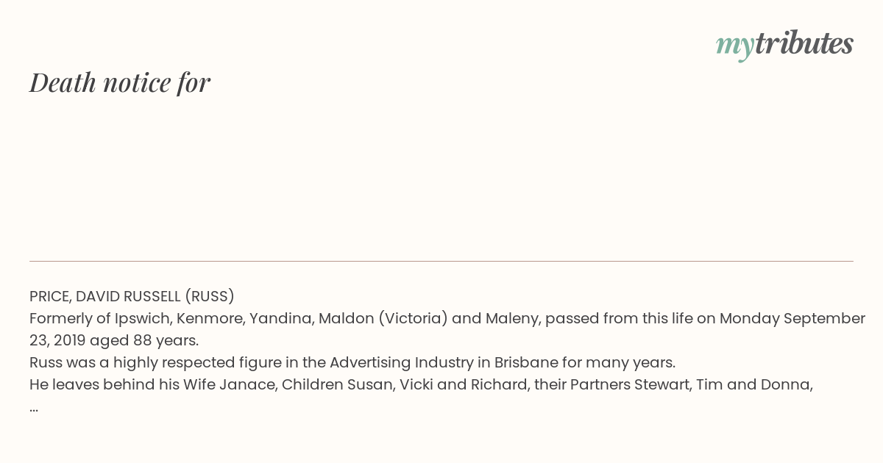
Task: Click the line "23, 2019 aged 88 years."
Action: click(114, 340)
